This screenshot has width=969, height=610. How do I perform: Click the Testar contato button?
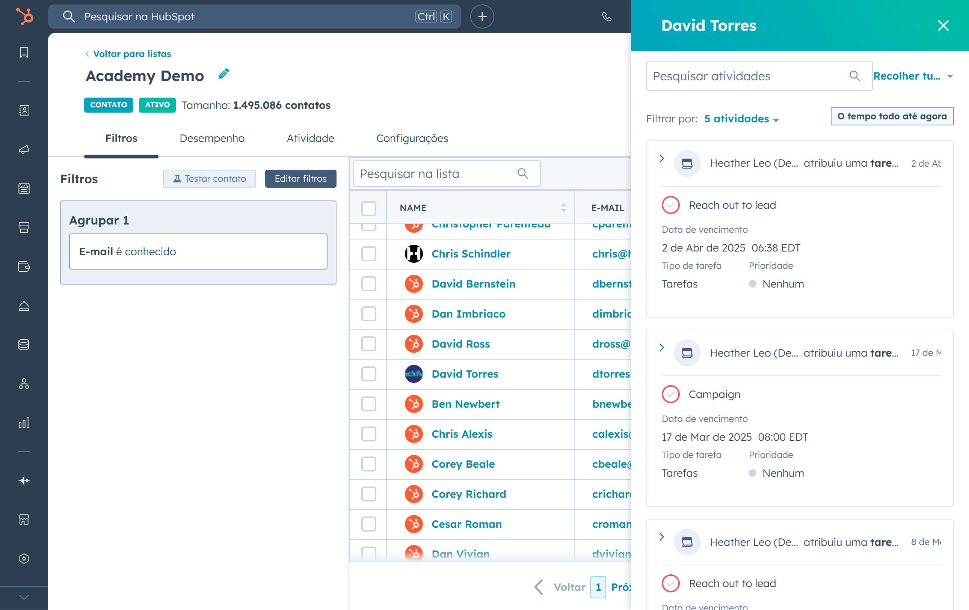click(209, 179)
